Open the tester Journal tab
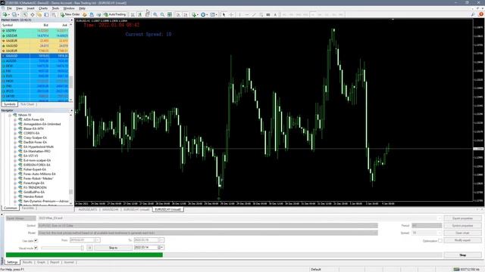The width and height of the screenshot is (485, 272). pos(69,262)
